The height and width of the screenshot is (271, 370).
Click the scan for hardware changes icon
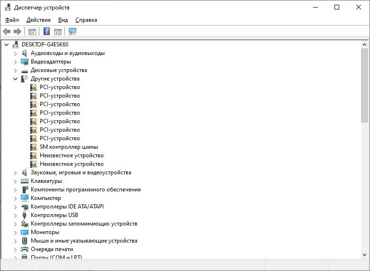pyautogui.click(x=72, y=31)
